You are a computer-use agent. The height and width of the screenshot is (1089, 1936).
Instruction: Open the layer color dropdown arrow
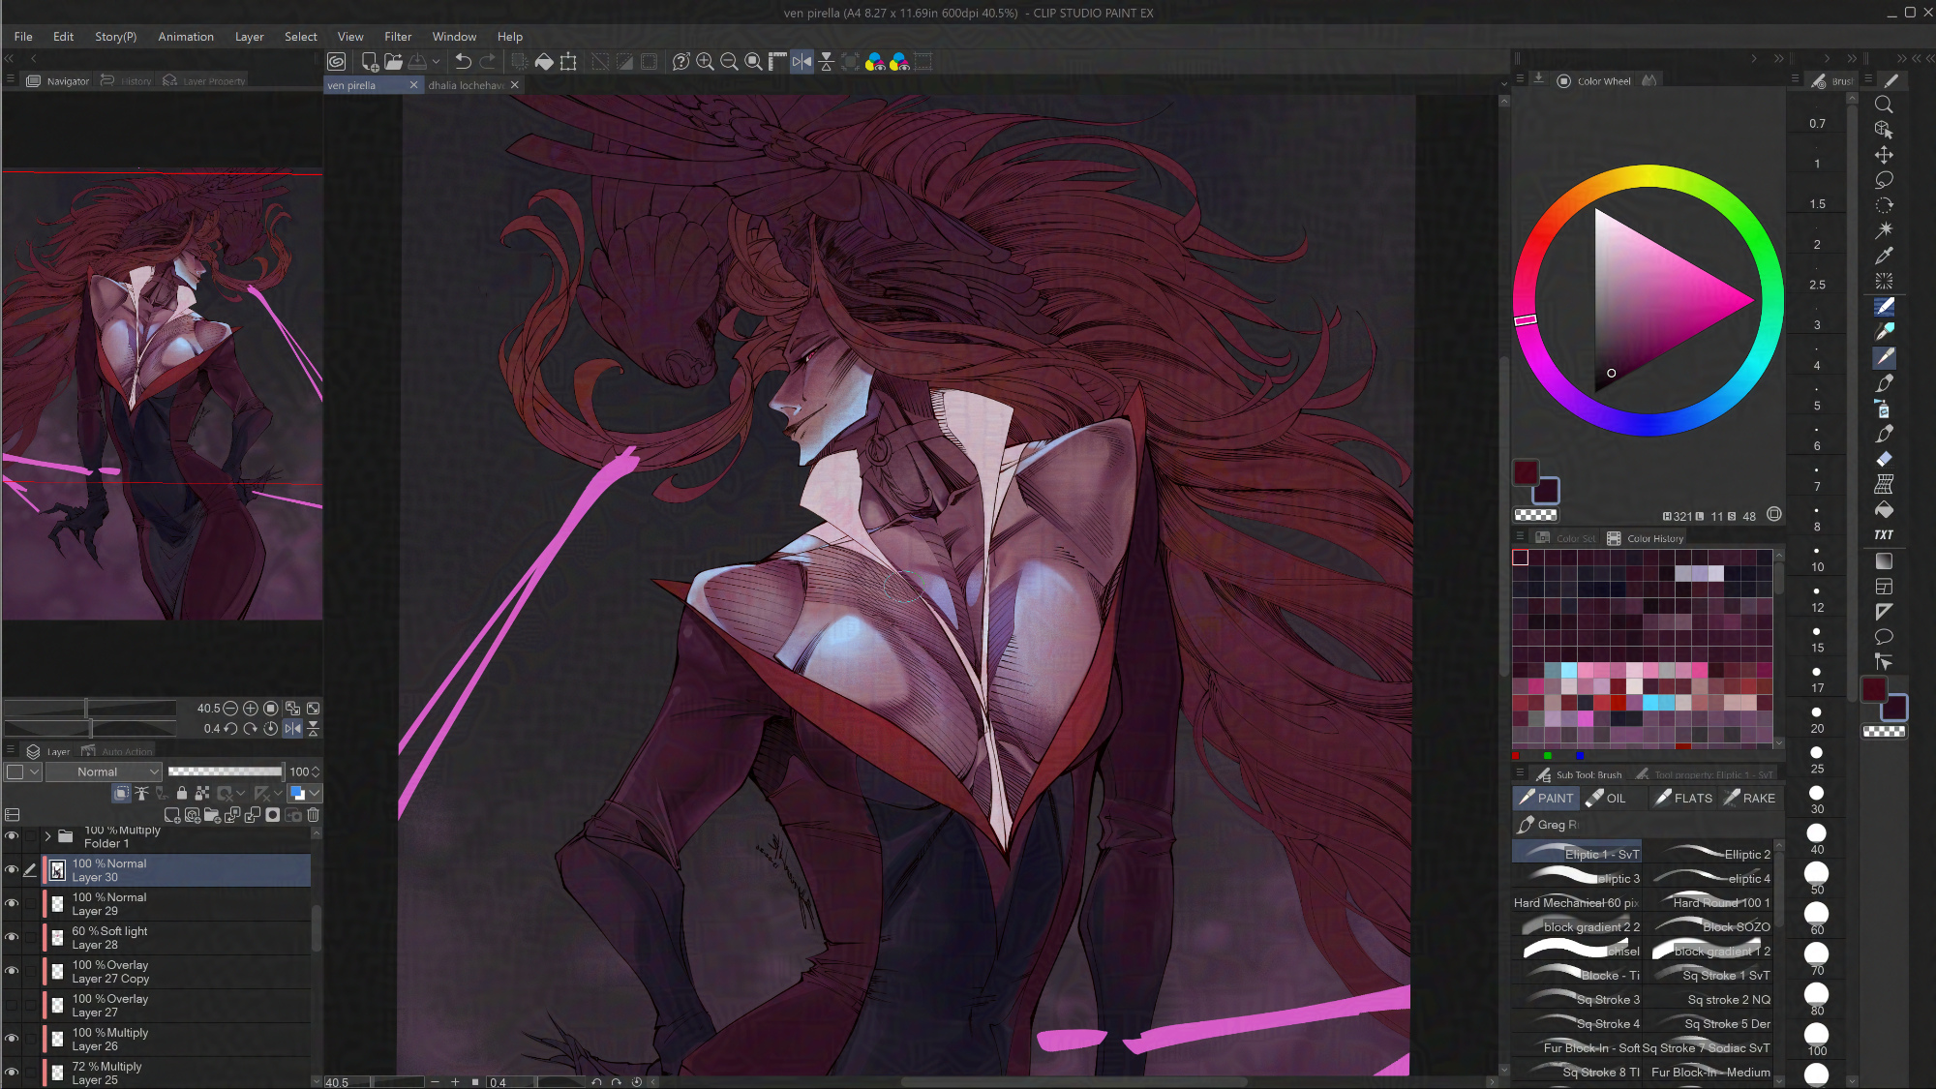315,794
